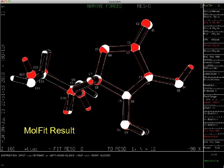
Task: Select CPK +Stick style
Action: (x=212, y=40)
